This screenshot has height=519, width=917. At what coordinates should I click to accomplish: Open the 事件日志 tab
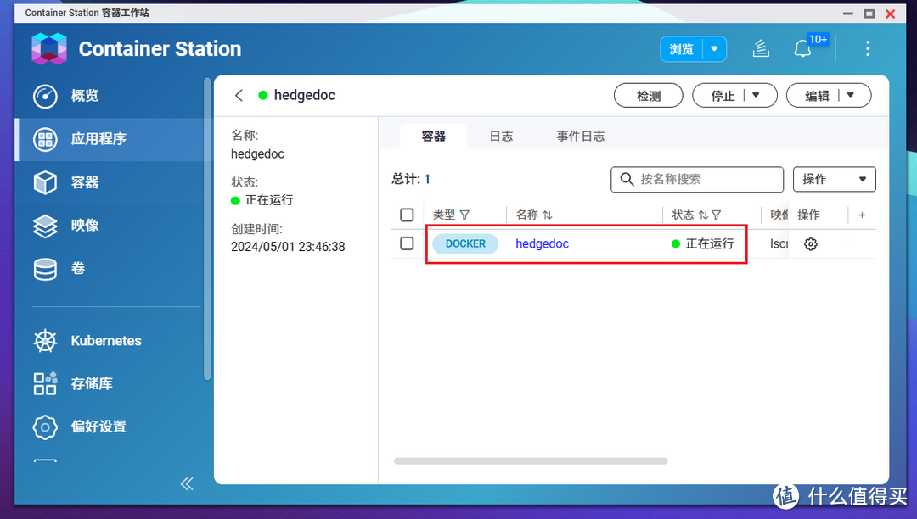pos(581,136)
